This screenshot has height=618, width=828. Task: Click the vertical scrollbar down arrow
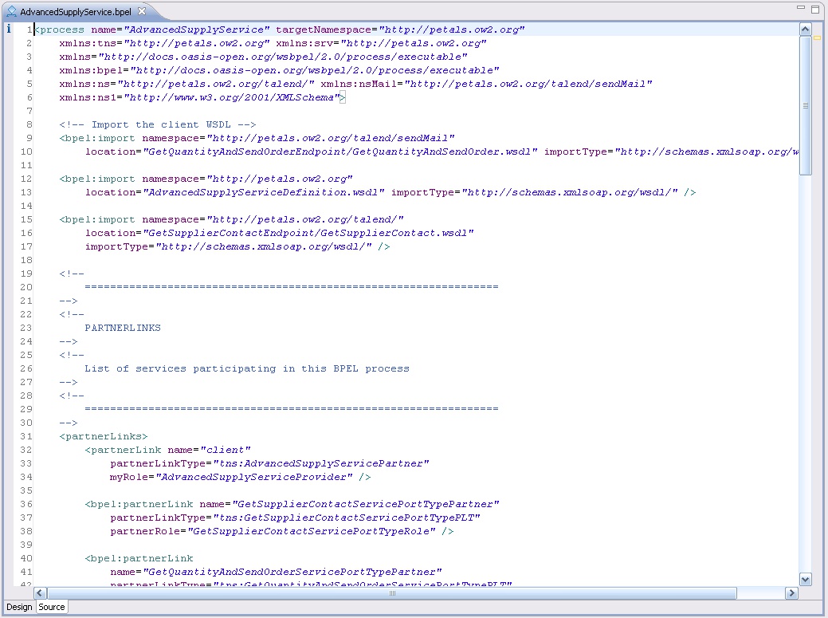(805, 580)
